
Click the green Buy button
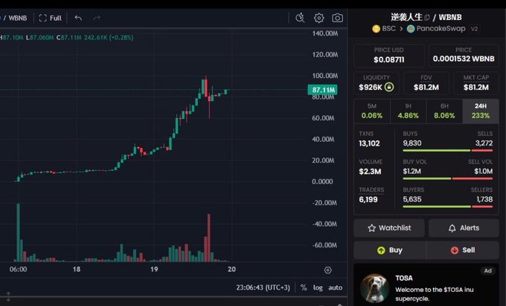[x=389, y=250]
